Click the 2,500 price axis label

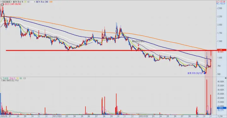pos(220,9)
